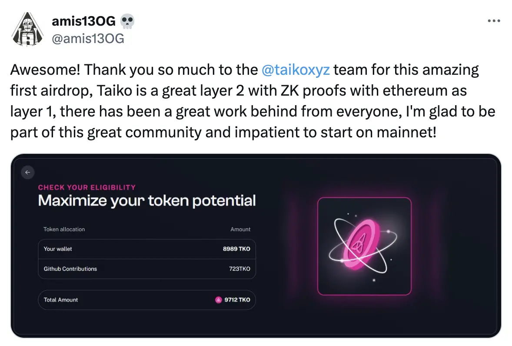Click the 8989 TKO wallet amount
Image resolution: width=512 pixels, height=346 pixels.
[x=236, y=249]
